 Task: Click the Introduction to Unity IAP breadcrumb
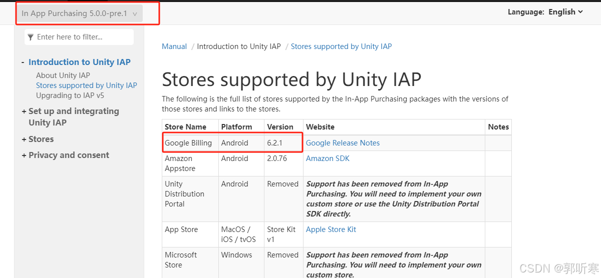click(x=239, y=46)
